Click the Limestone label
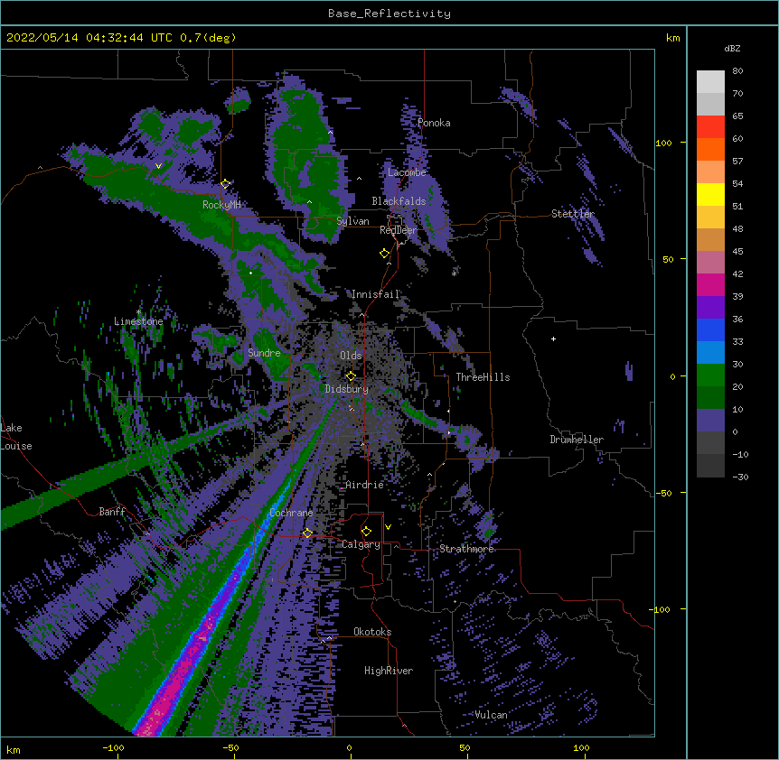Screen dimensions: 779x760 138,321
